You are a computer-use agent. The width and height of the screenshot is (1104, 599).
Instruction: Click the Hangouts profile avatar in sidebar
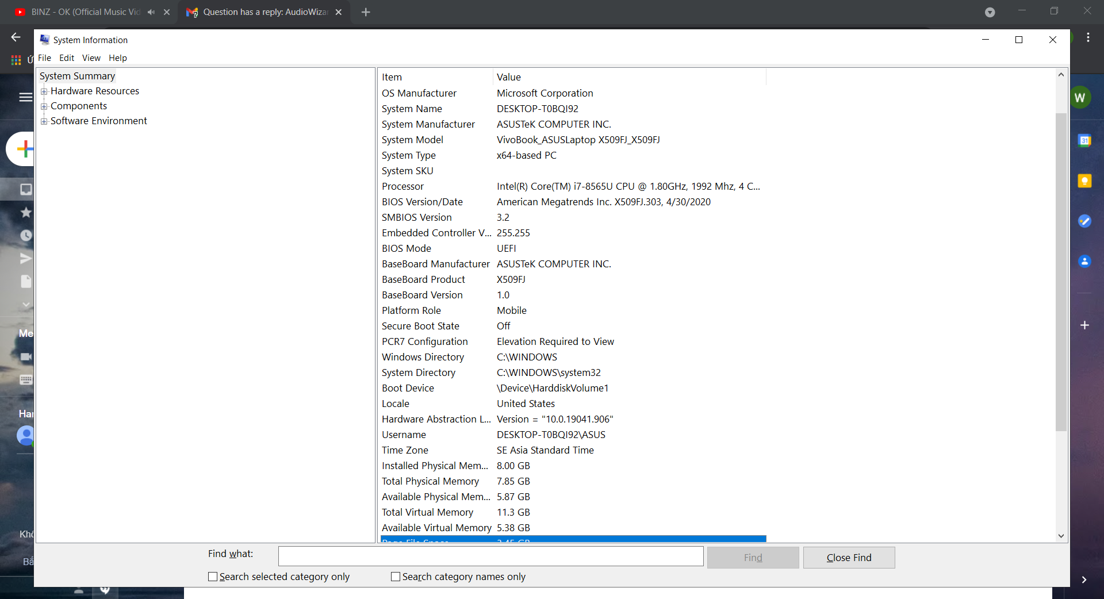[x=25, y=435]
